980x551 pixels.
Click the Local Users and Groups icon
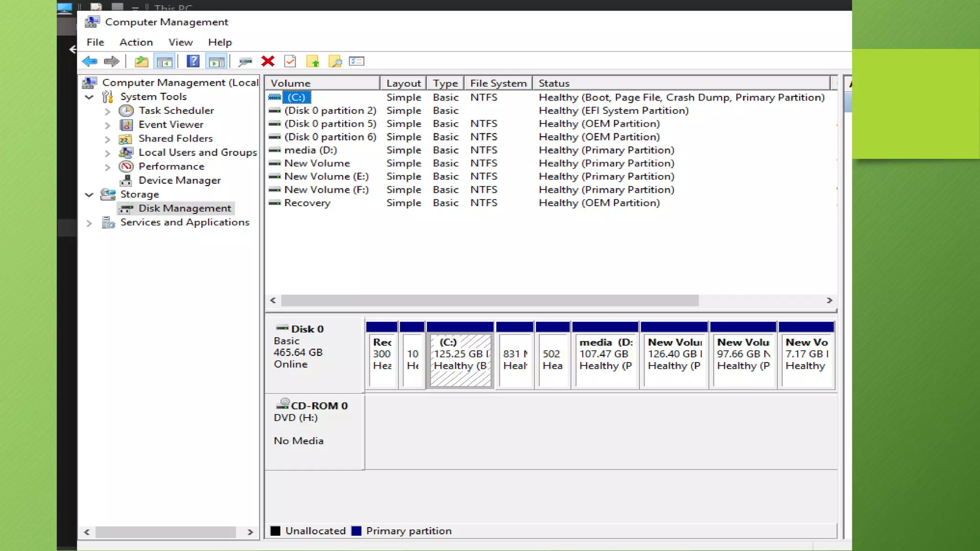126,153
